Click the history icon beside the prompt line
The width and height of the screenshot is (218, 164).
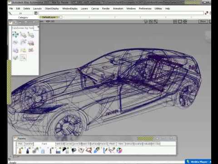pyautogui.click(x=36, y=13)
